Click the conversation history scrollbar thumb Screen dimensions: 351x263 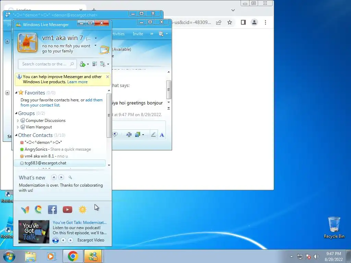tap(169, 90)
